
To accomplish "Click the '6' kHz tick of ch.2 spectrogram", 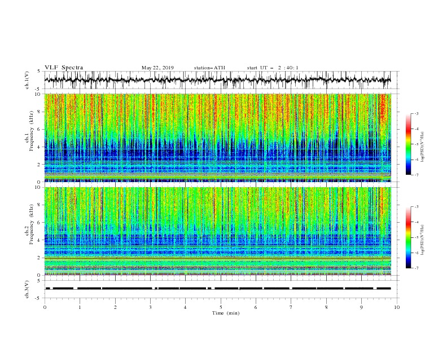I will pyautogui.click(x=40, y=223).
